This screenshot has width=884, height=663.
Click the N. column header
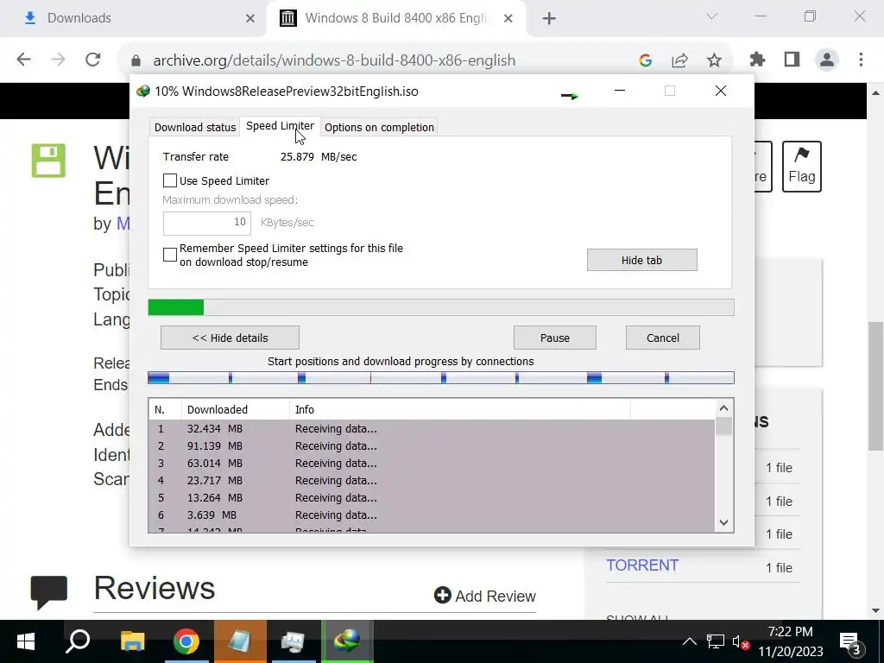pos(165,410)
